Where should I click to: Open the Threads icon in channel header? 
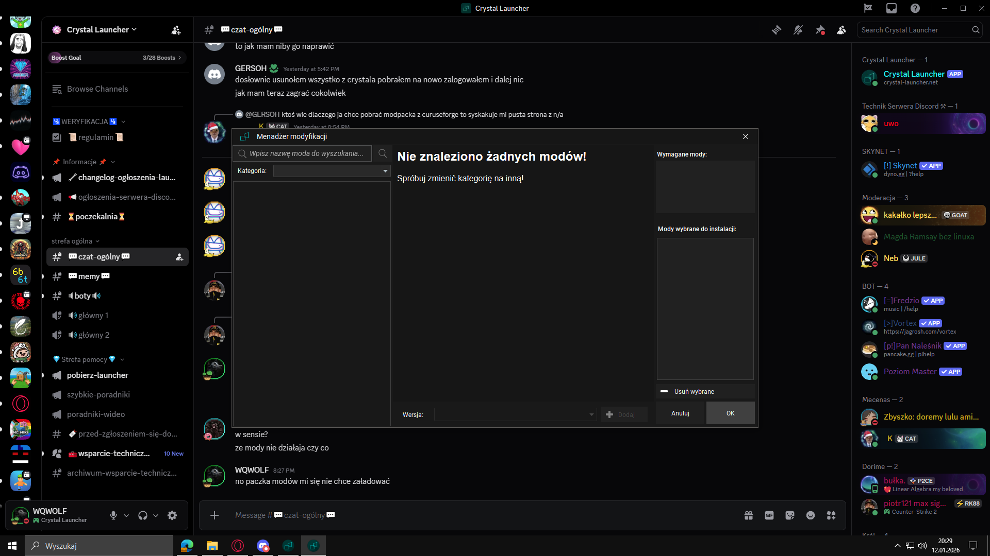point(776,30)
